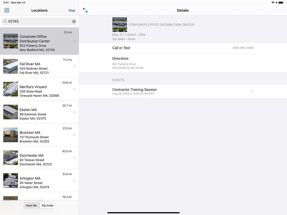287x215 pixels.
Task: Open Directions to 922 Flaherty Drive
Action: [183, 63]
